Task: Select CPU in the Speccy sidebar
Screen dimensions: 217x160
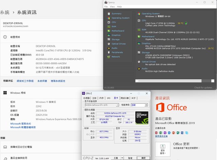Action: (x=114, y=22)
